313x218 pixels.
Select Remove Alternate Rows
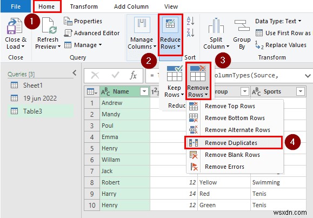pos(235,130)
